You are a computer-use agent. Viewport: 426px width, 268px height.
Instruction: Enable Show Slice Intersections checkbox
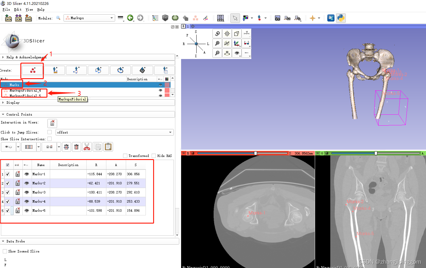(x=50, y=139)
